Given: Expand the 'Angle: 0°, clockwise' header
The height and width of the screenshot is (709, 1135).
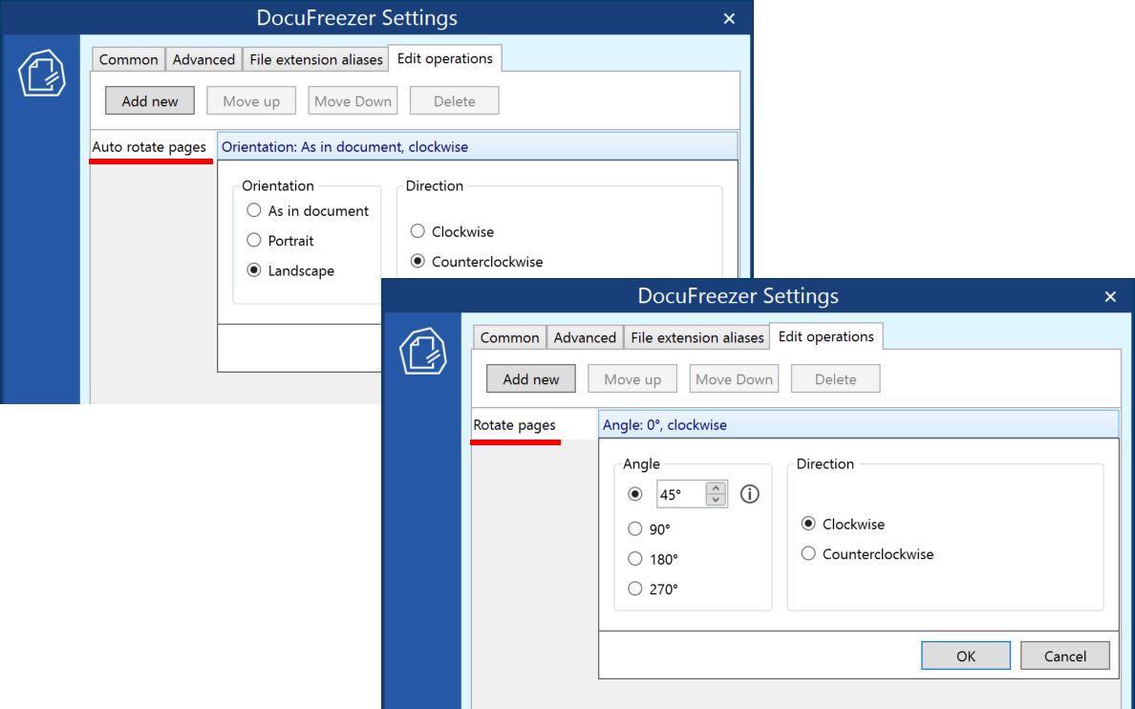Looking at the screenshot, I should pyautogui.click(x=858, y=425).
